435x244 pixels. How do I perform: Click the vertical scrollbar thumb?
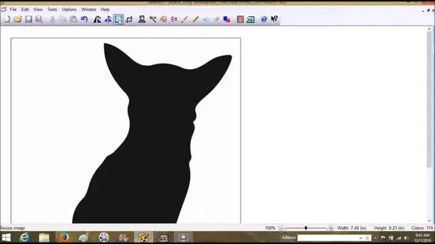[429, 99]
